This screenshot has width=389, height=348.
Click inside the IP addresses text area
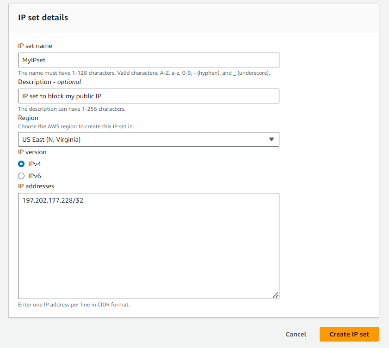(148, 246)
